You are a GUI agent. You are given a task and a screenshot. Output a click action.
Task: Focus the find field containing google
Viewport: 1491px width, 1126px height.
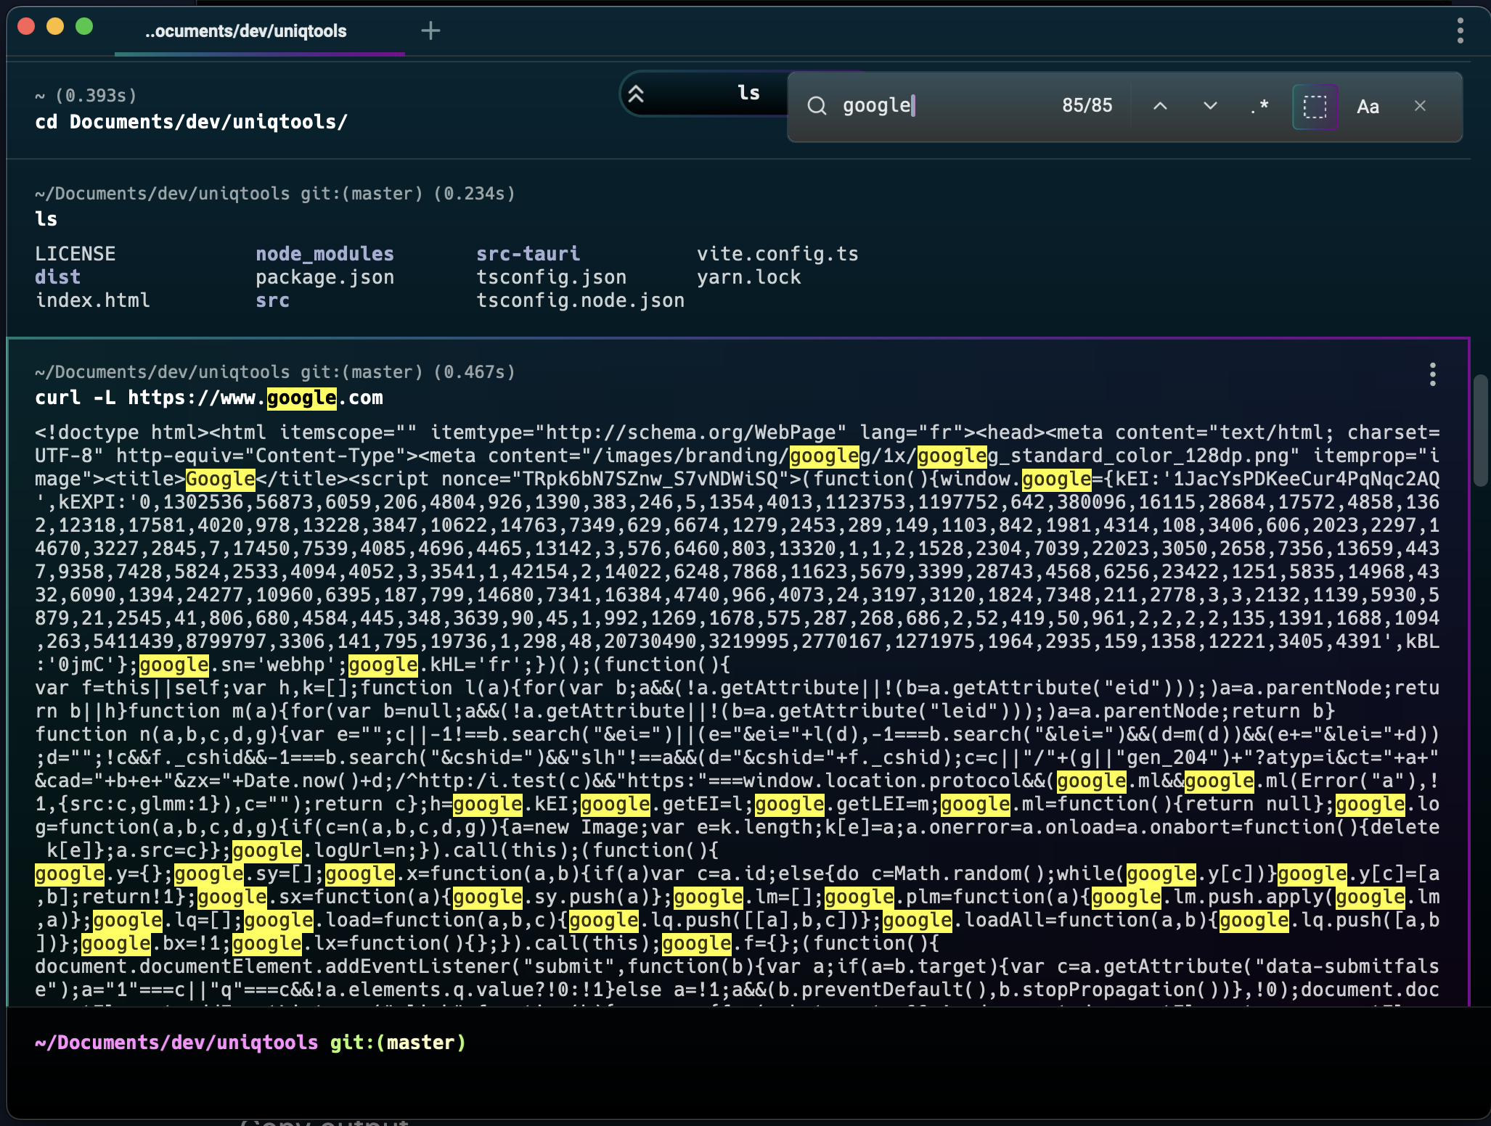pyautogui.click(x=944, y=106)
